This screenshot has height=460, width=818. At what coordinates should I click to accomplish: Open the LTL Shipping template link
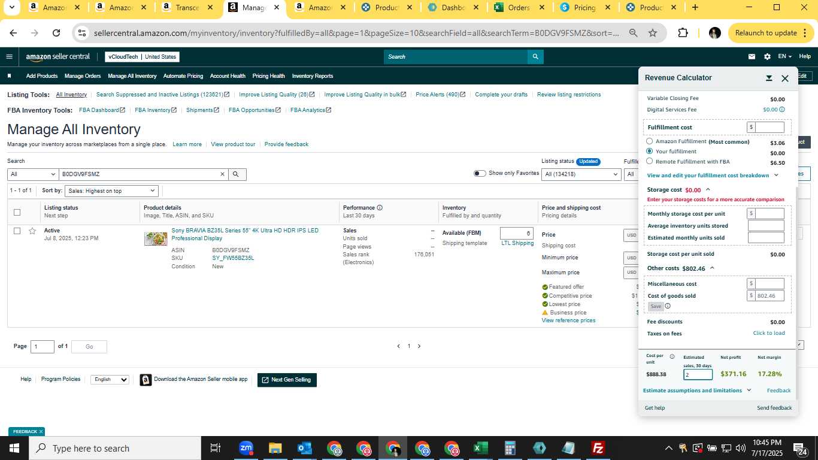pos(517,243)
